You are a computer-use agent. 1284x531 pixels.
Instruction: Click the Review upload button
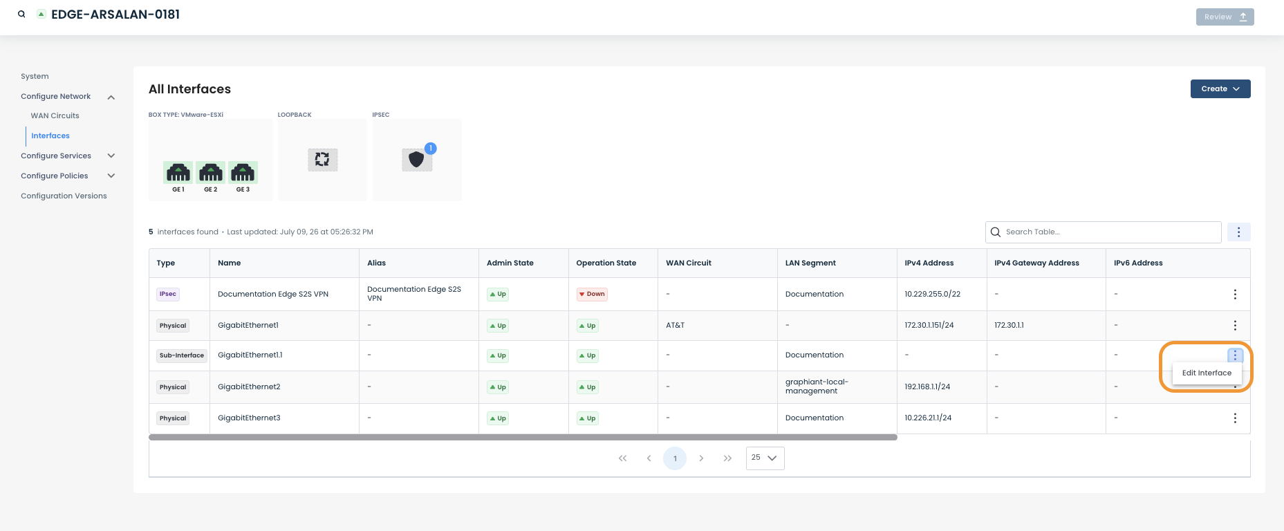point(1225,17)
